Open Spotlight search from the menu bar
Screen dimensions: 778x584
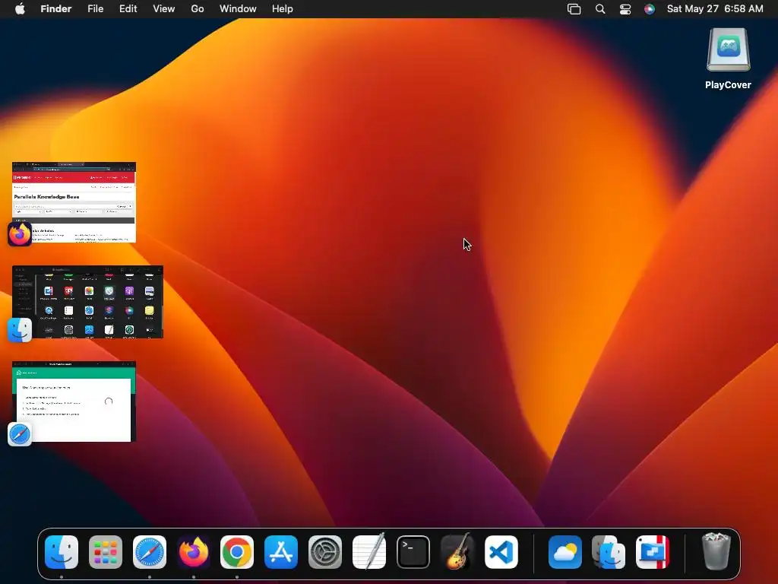(600, 9)
